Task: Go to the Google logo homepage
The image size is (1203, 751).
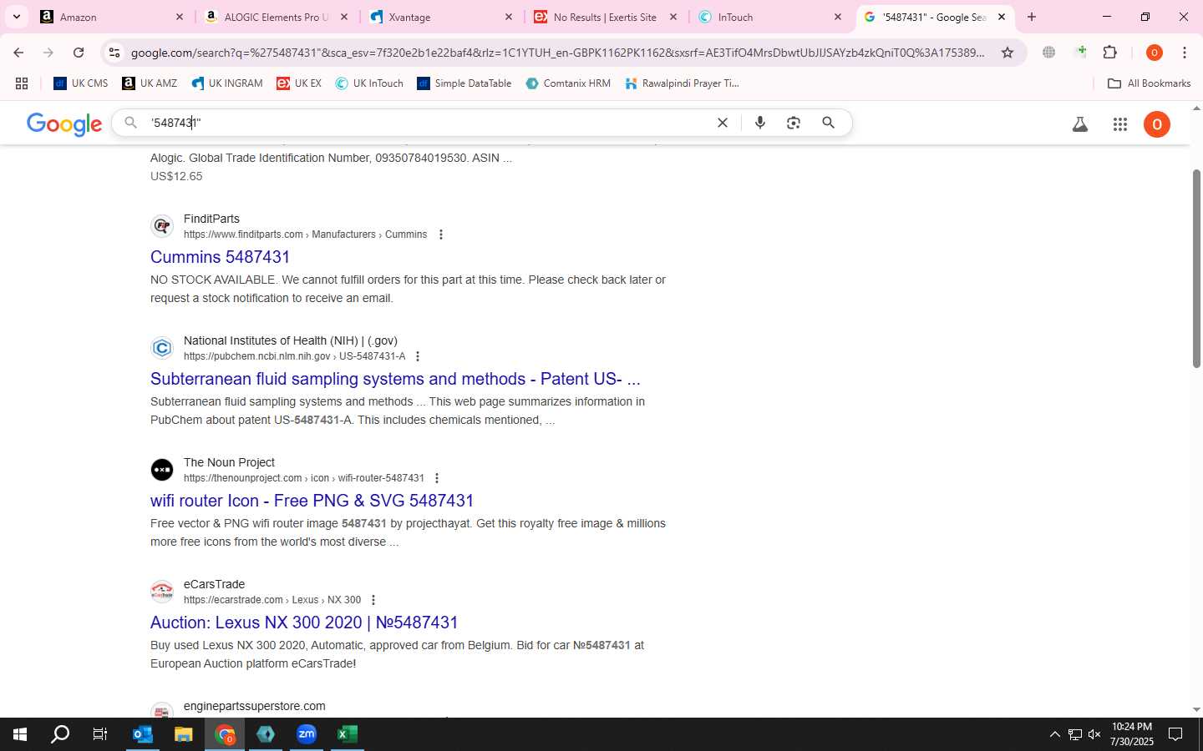Action: pyautogui.click(x=64, y=123)
